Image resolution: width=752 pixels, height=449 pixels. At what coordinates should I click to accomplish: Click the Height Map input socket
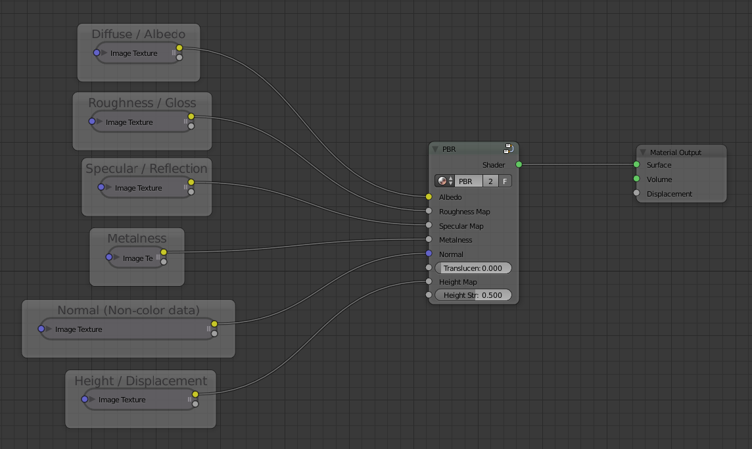(x=429, y=281)
